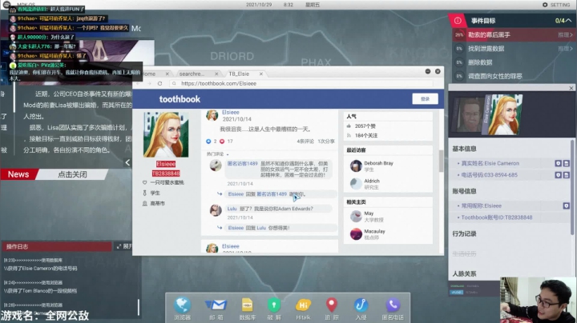This screenshot has height=323, width=577.
Task: Open 匿名访客1489 commenter link
Action: (x=243, y=164)
